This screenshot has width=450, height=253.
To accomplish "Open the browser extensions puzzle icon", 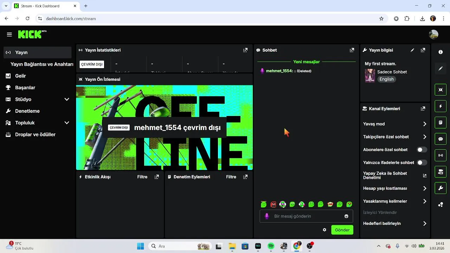I will 407,19.
